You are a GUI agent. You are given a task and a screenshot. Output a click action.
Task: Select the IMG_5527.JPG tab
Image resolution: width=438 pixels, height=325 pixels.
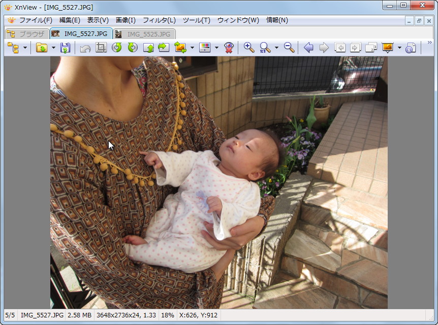(81, 34)
